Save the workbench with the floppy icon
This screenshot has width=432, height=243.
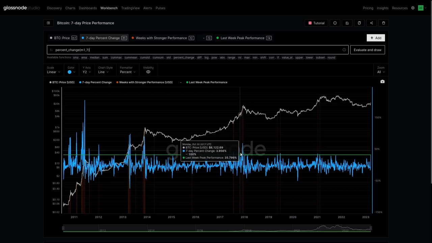tap(347, 23)
